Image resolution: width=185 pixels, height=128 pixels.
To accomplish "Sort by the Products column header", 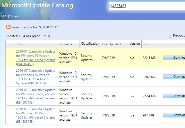I will 66,44.
